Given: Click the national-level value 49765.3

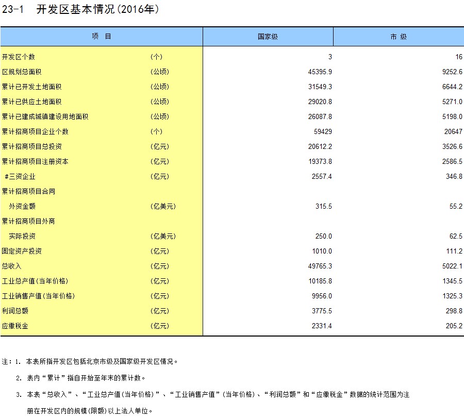Looking at the screenshot, I should 320,266.
